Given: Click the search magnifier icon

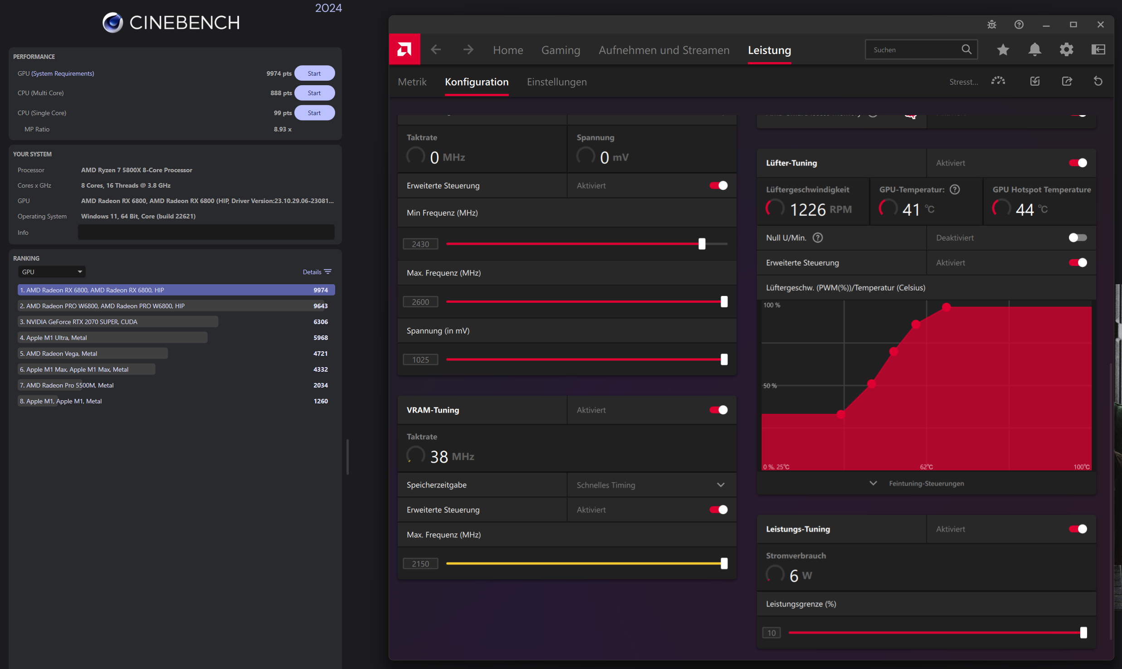Looking at the screenshot, I should click(966, 49).
